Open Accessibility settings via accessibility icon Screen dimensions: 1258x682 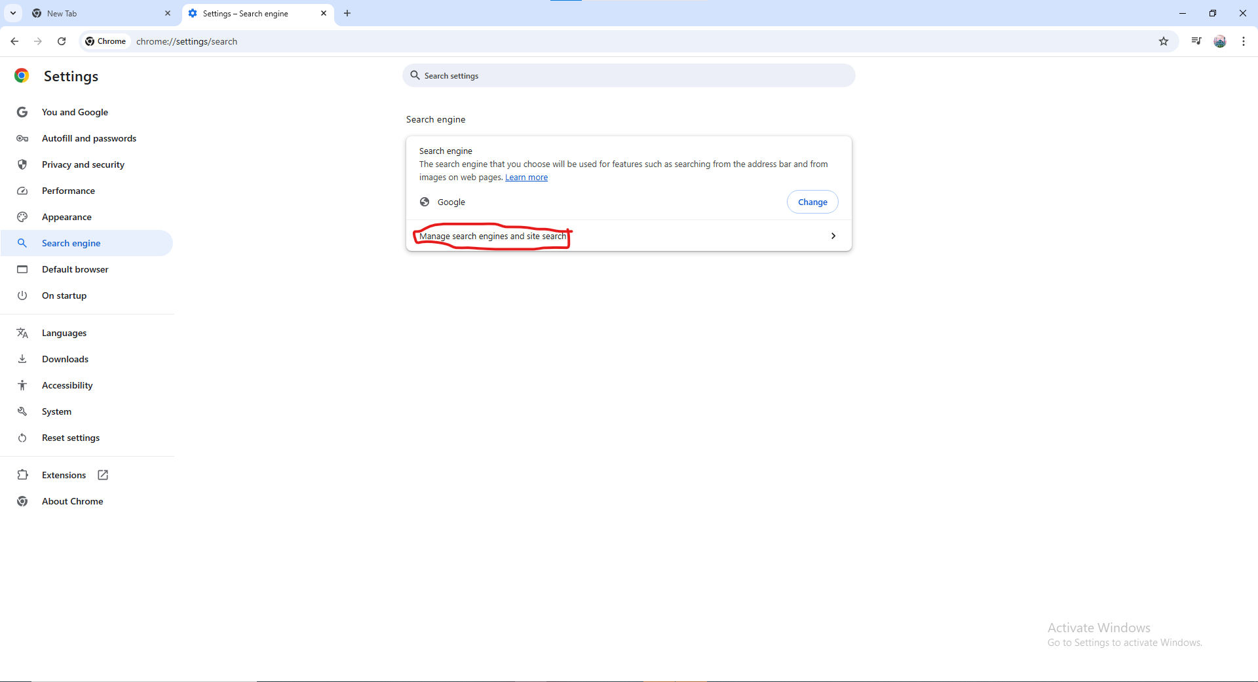22,385
